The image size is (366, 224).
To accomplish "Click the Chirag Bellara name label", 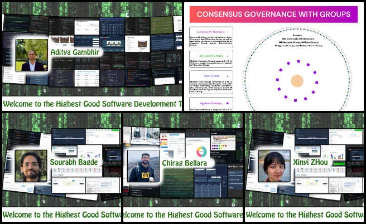I will click(185, 163).
